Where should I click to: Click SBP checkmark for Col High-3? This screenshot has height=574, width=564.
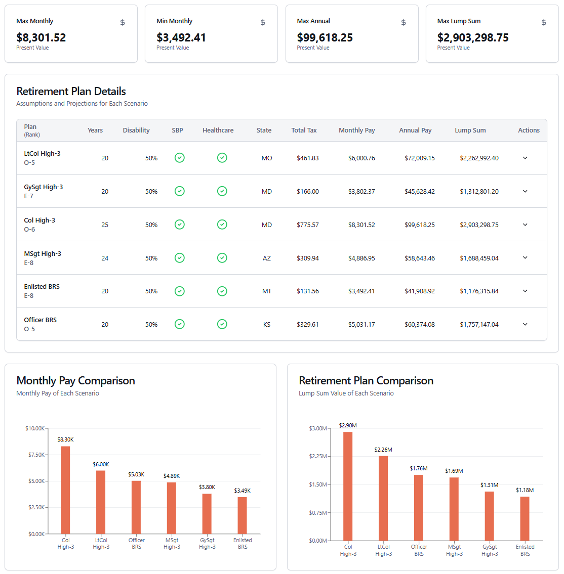click(x=180, y=225)
